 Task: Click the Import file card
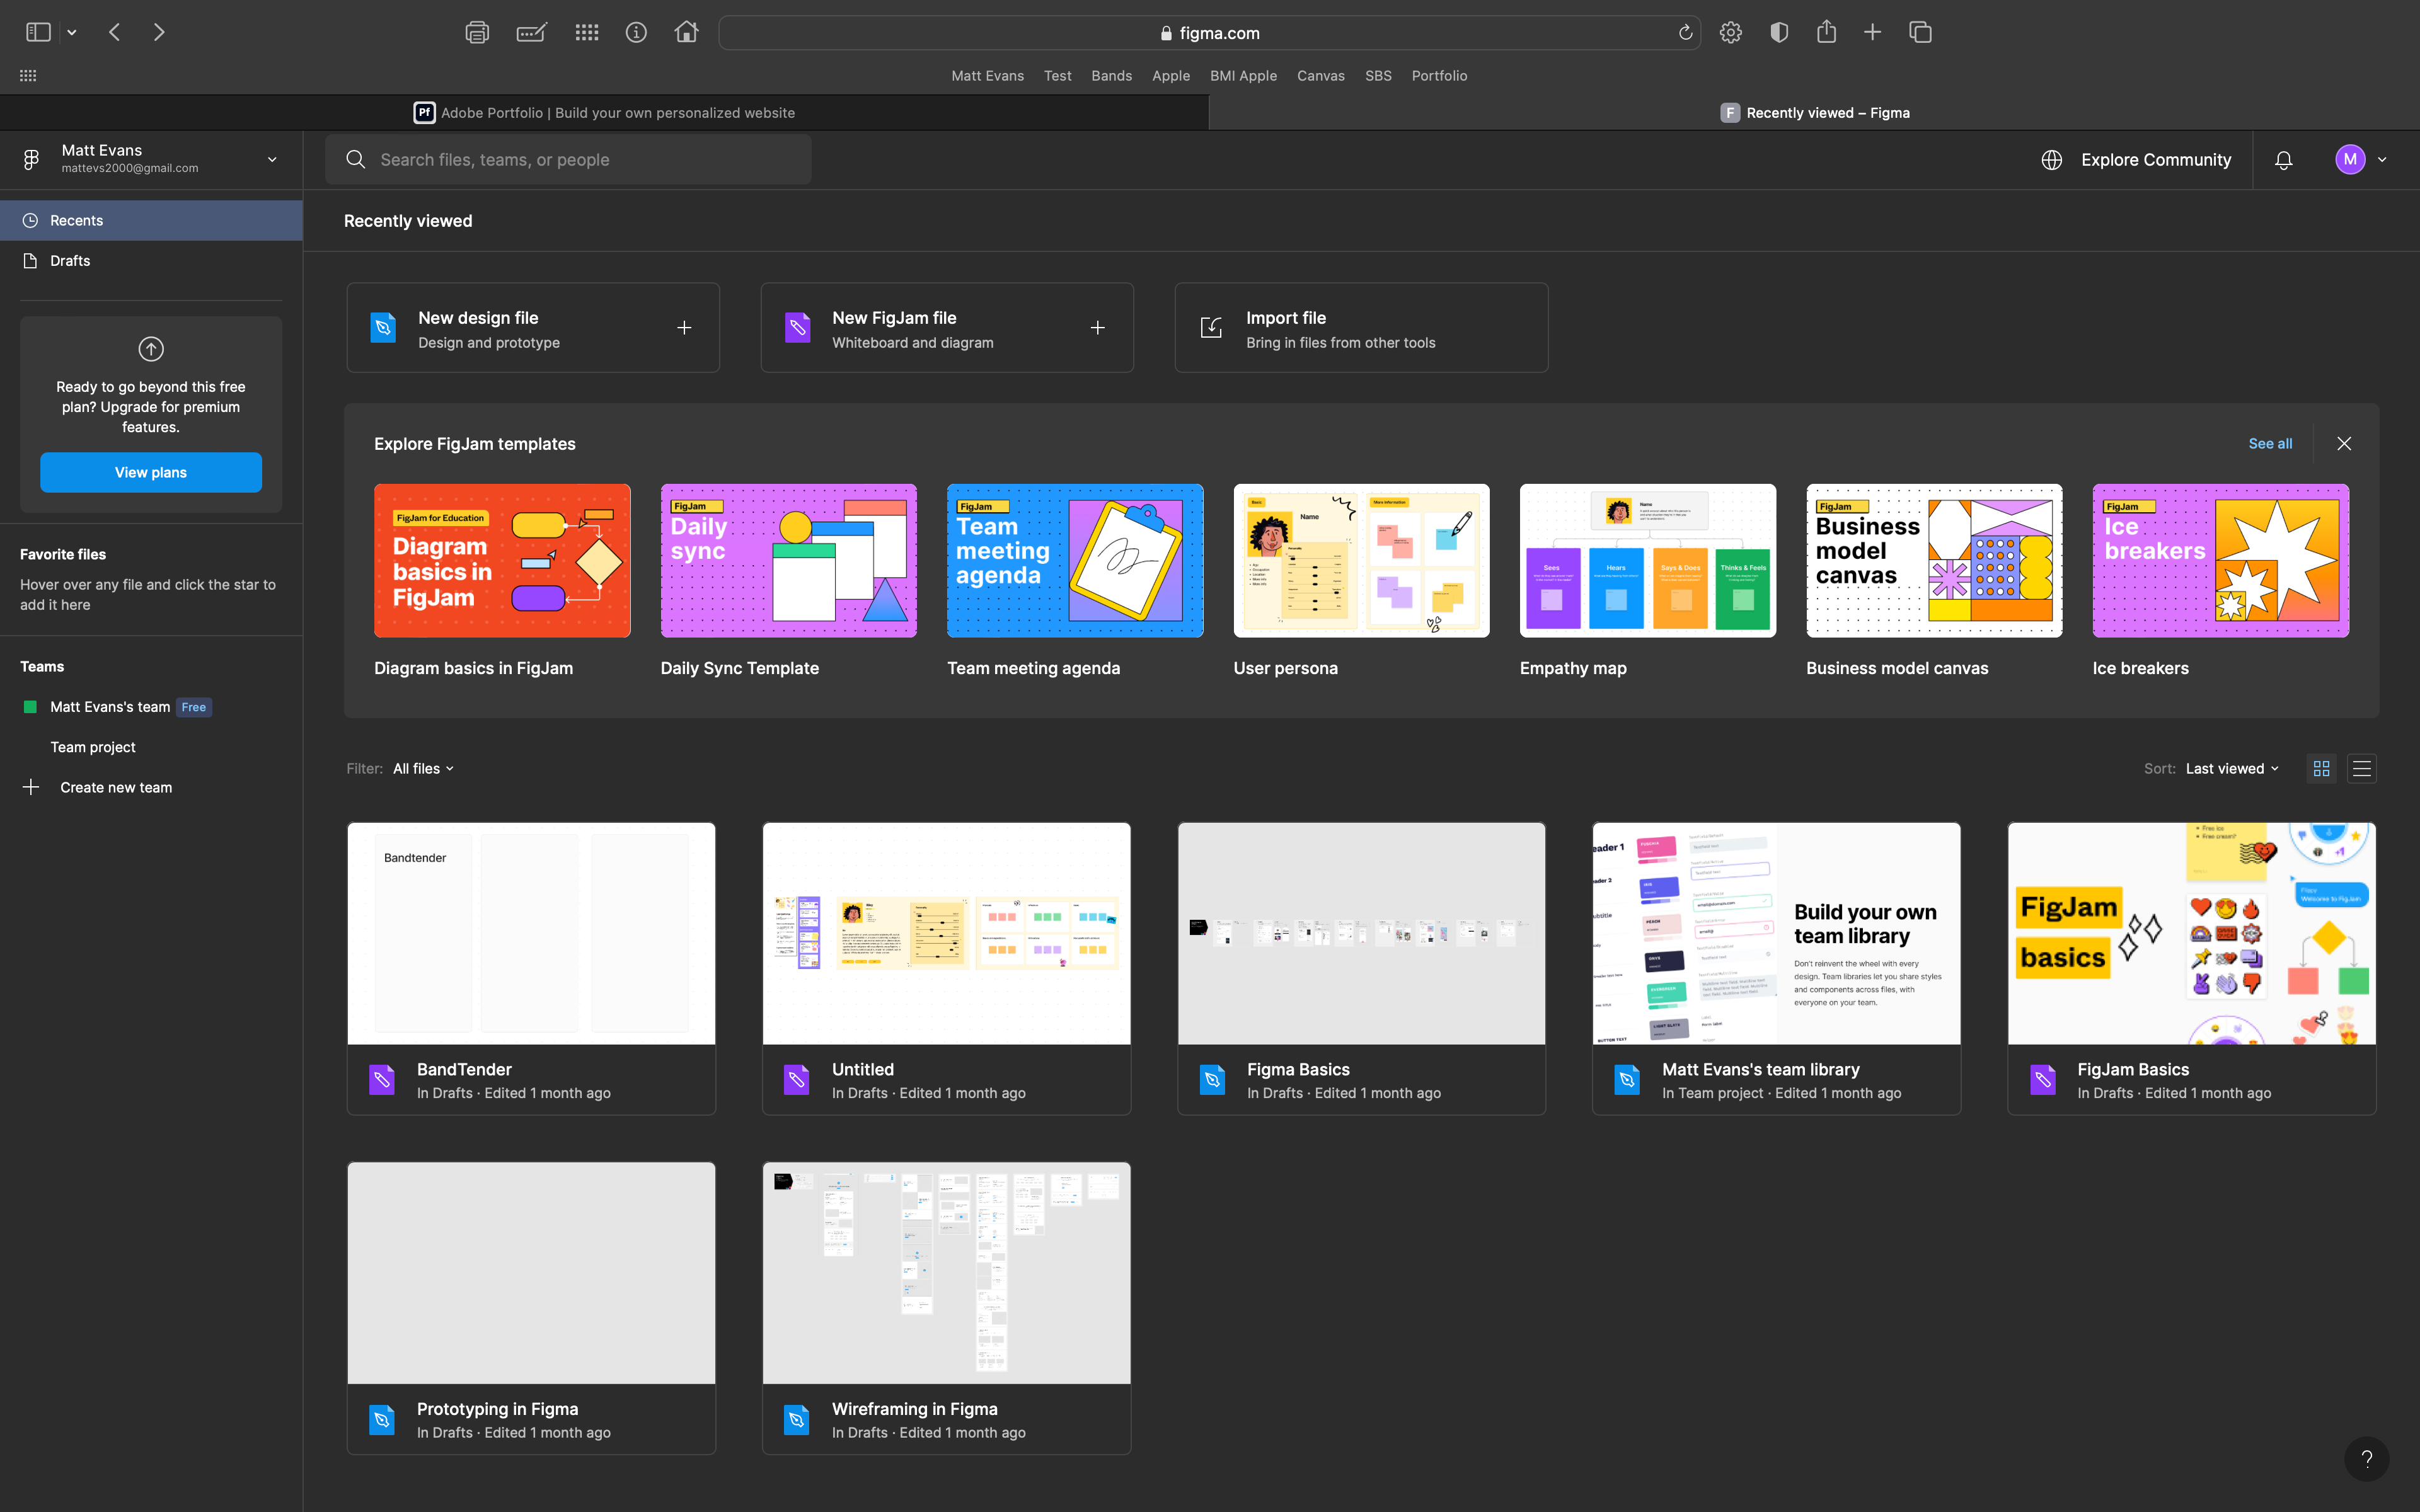(1361, 328)
